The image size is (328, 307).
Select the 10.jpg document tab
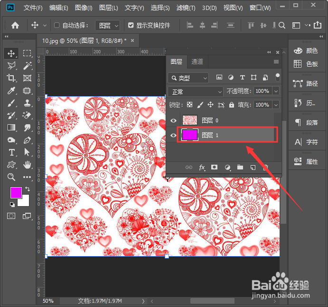point(84,40)
